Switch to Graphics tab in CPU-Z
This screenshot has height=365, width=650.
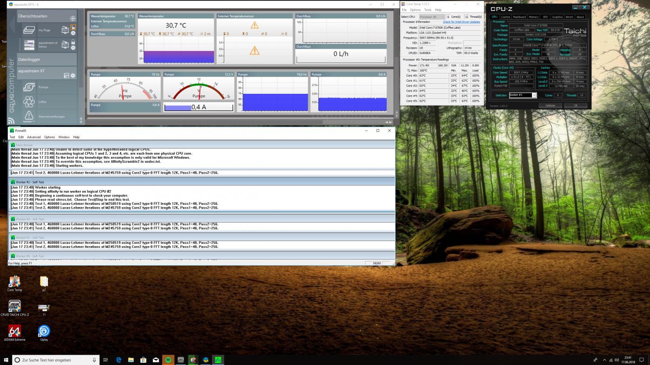tap(557, 17)
